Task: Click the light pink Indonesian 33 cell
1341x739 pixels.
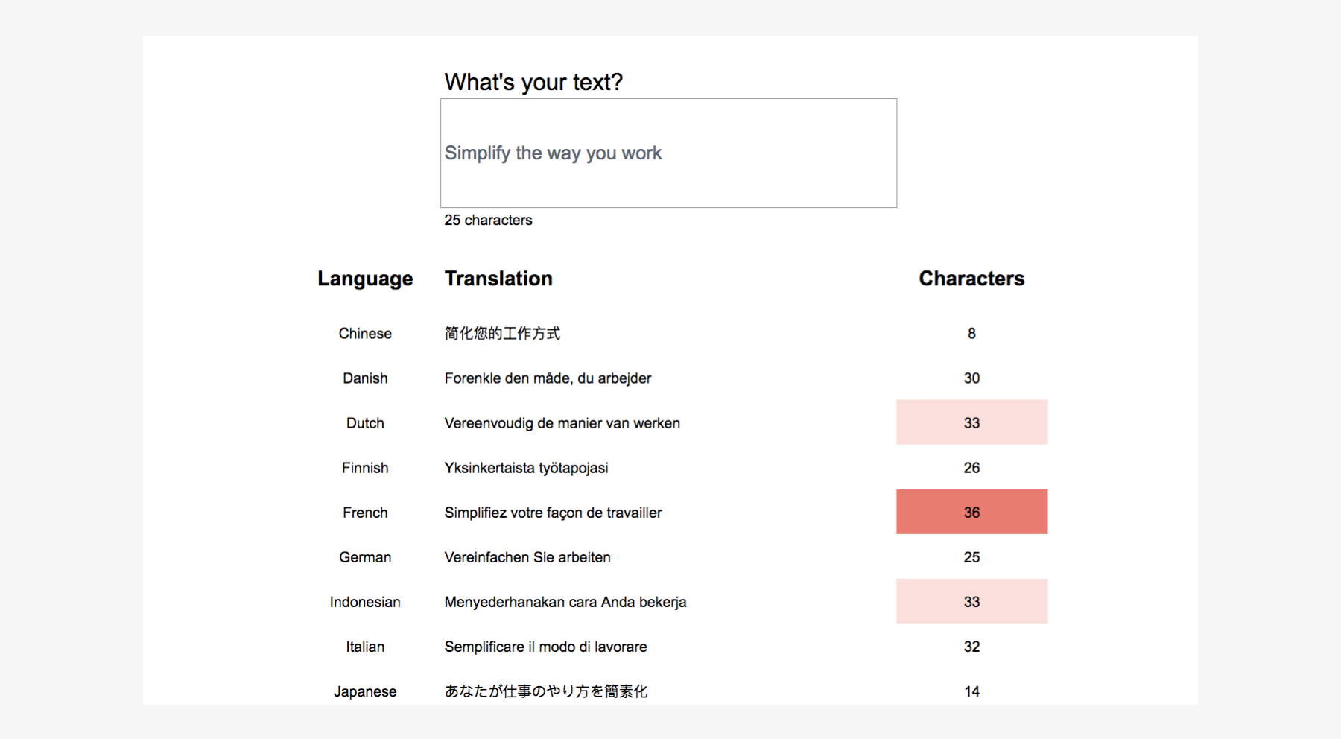Action: pos(971,602)
